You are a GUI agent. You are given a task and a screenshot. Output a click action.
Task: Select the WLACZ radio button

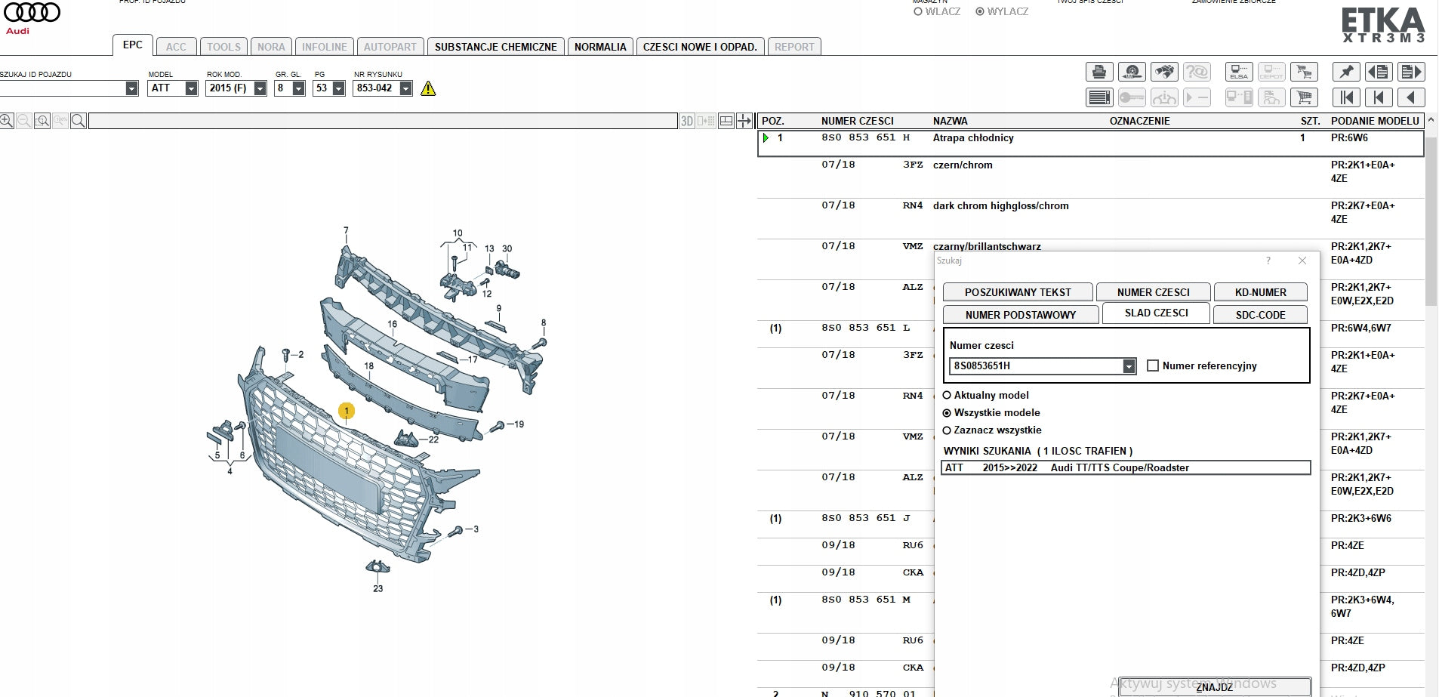tap(918, 11)
